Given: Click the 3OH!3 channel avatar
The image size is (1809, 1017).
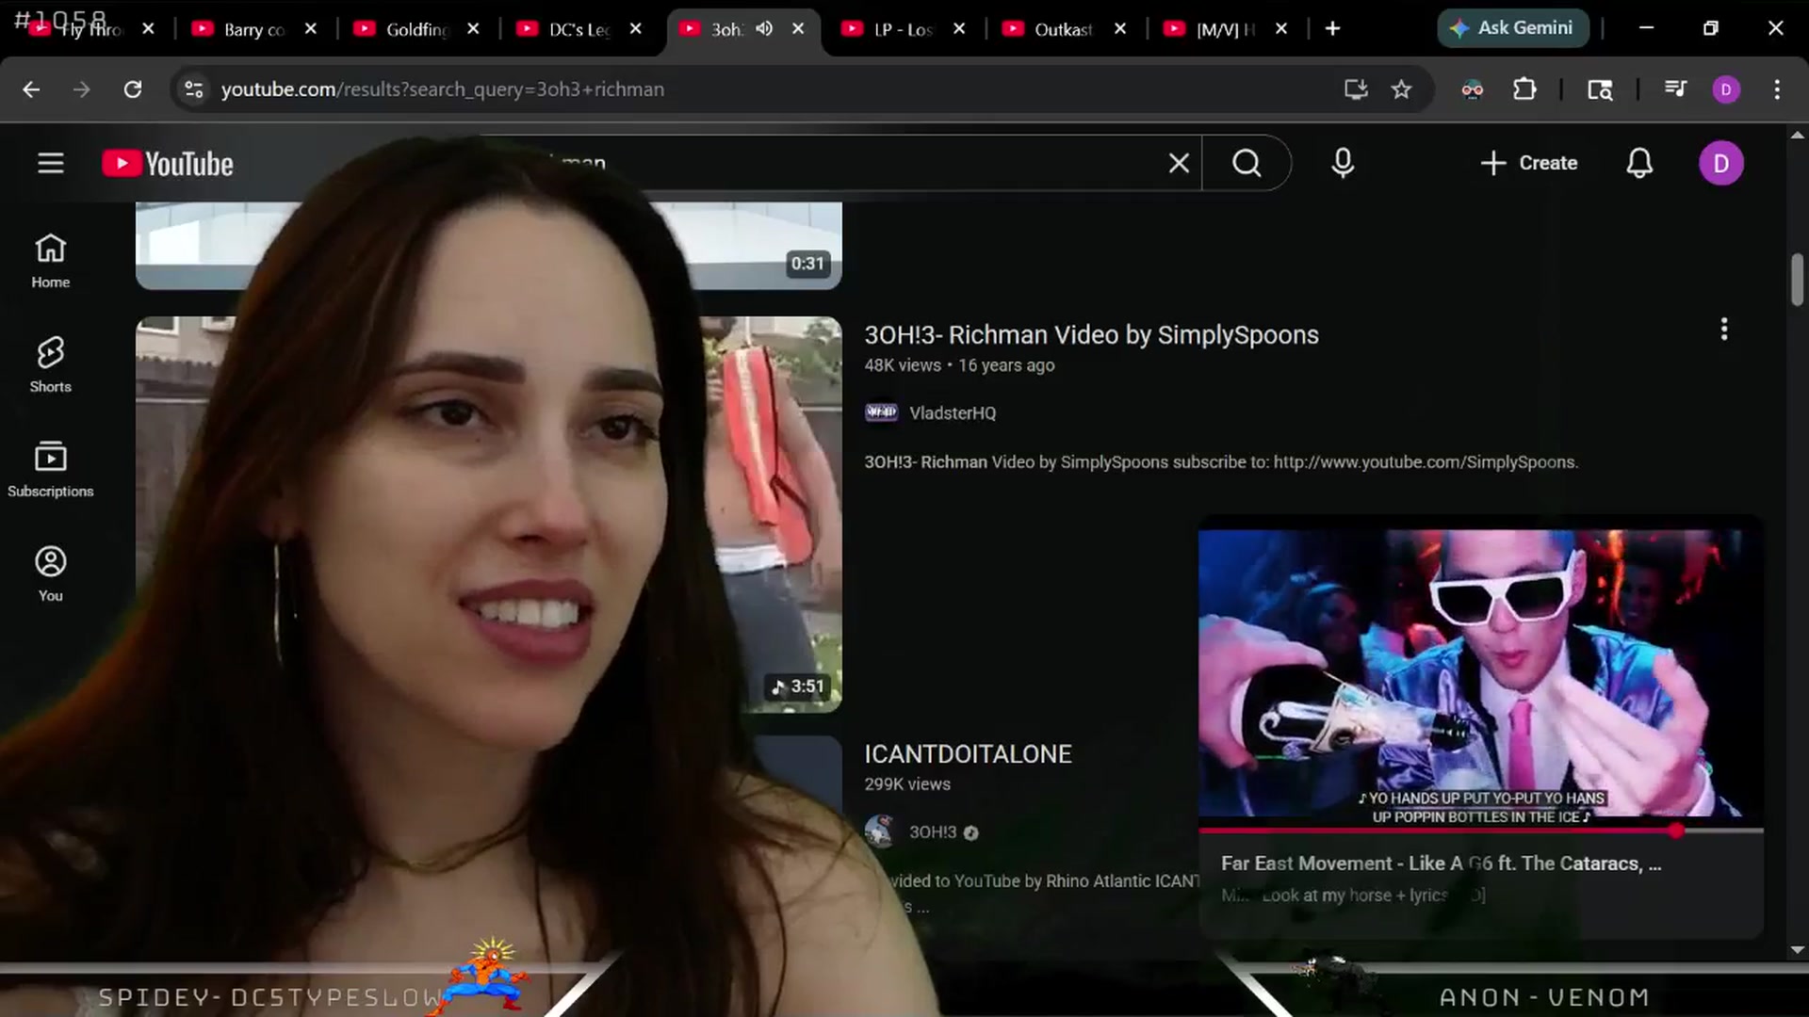Looking at the screenshot, I should [881, 831].
